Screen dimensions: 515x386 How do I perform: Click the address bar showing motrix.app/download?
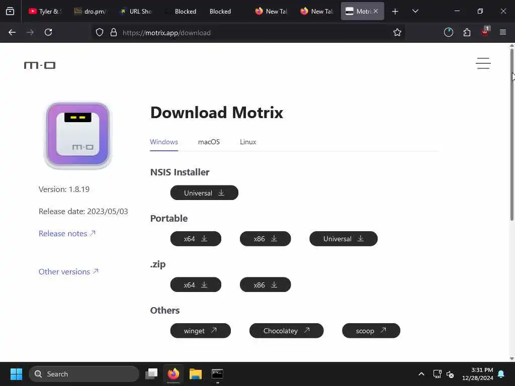pyautogui.click(x=249, y=33)
